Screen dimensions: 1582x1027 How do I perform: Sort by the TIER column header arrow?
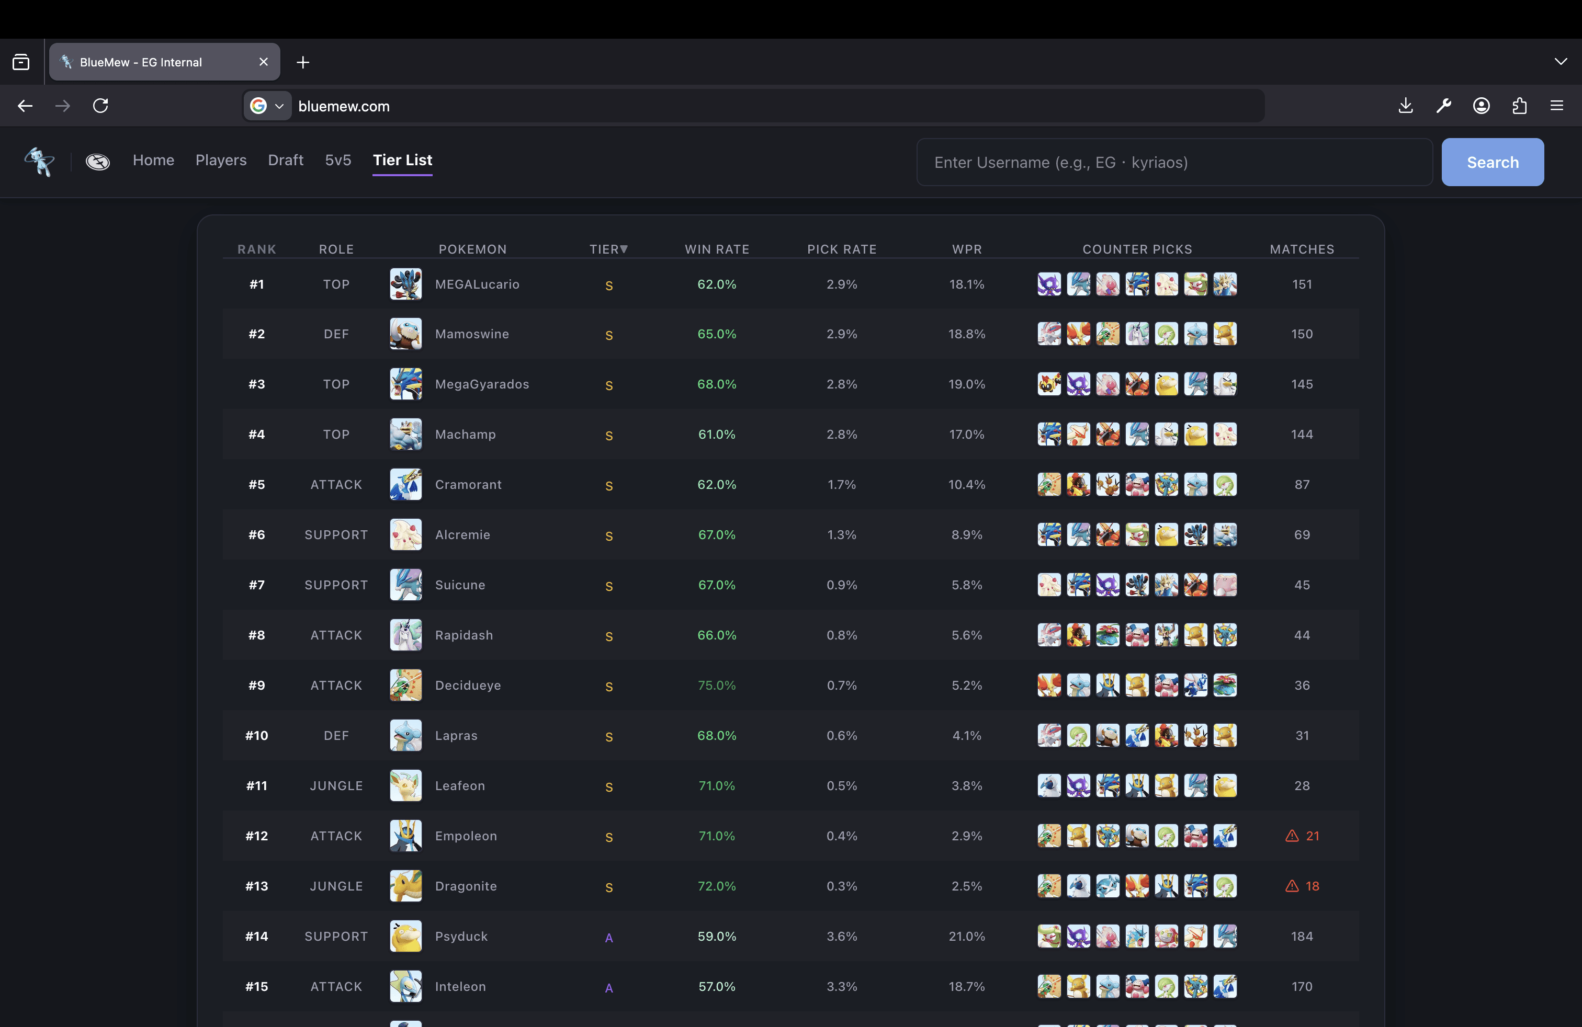tap(624, 249)
